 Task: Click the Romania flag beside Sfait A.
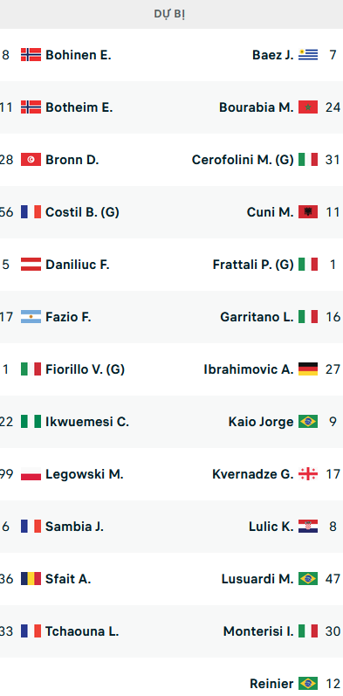31,578
